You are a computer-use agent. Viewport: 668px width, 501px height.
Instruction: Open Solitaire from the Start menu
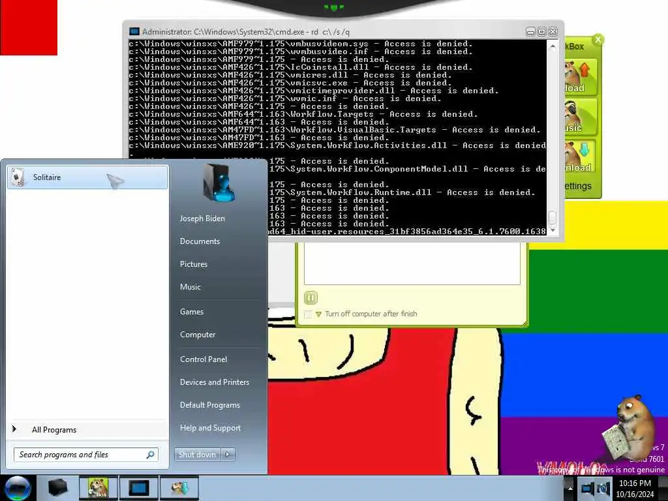(x=87, y=177)
